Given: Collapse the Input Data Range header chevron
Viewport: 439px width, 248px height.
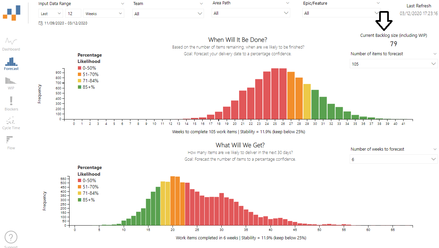Looking at the screenshot, I should pyautogui.click(x=123, y=3).
